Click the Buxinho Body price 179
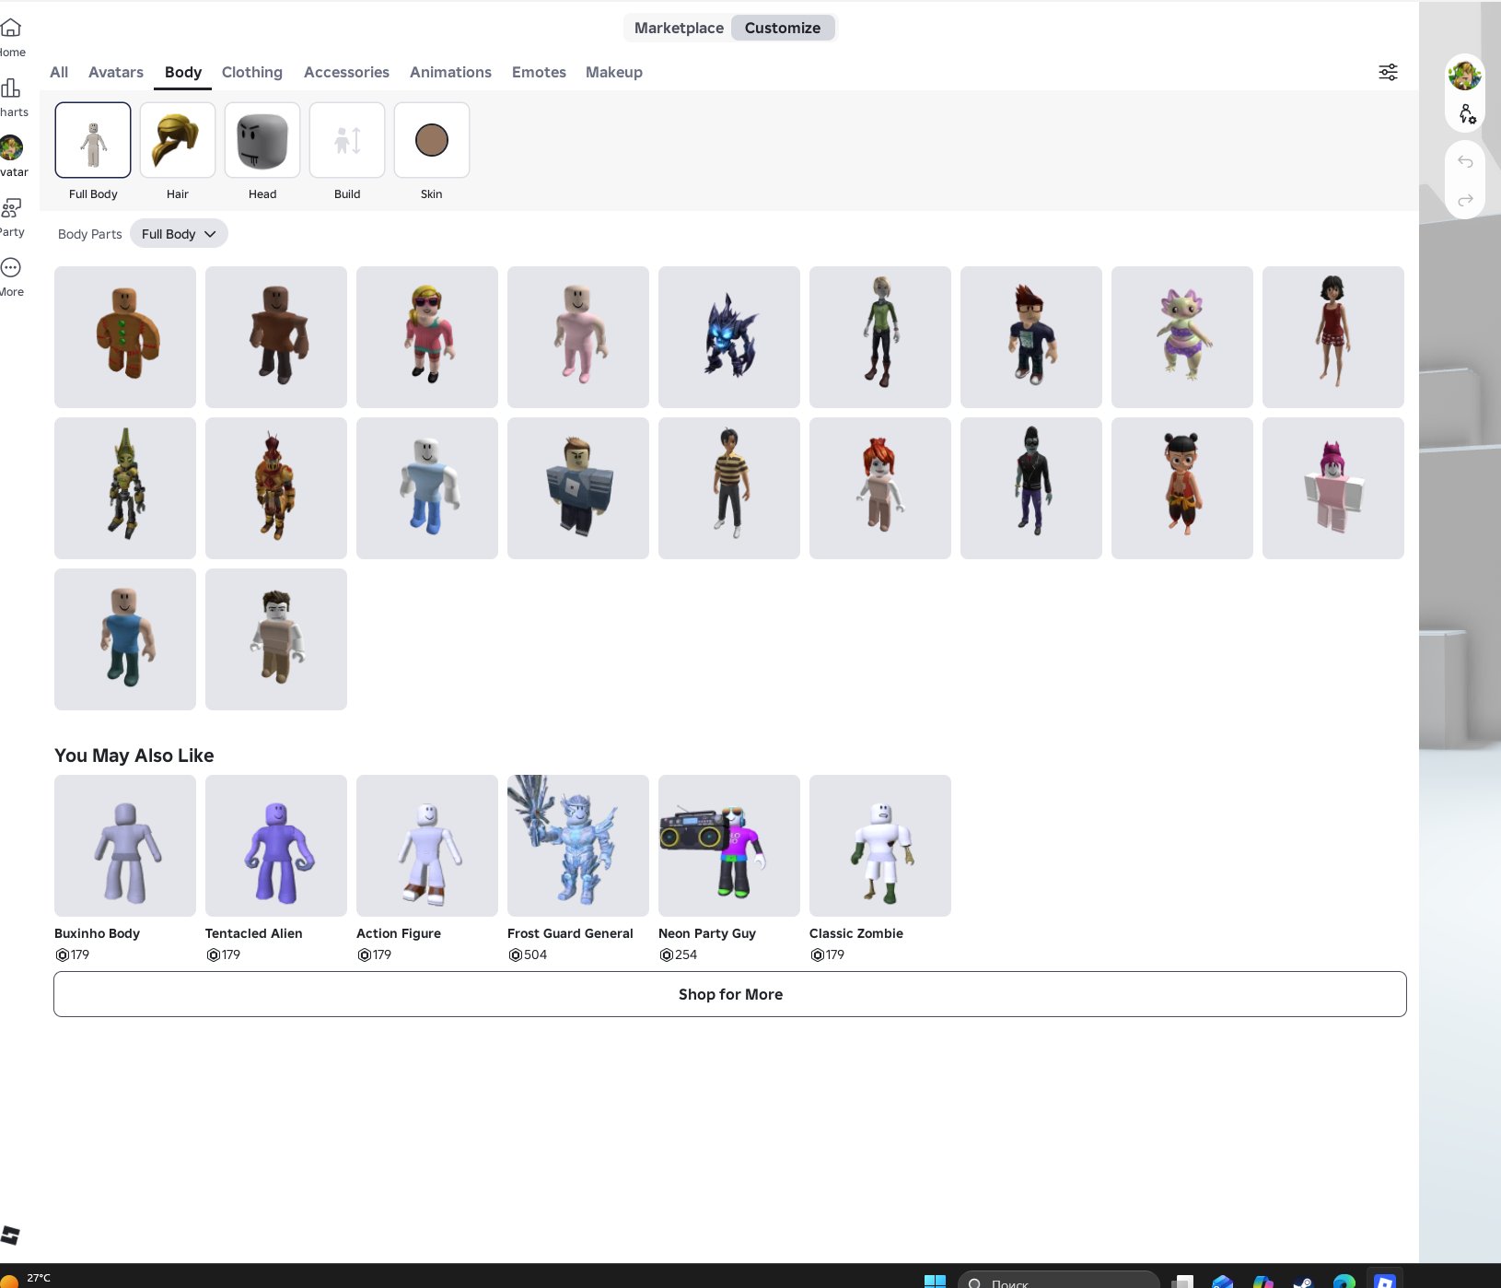This screenshot has height=1288, width=1501. coord(73,954)
